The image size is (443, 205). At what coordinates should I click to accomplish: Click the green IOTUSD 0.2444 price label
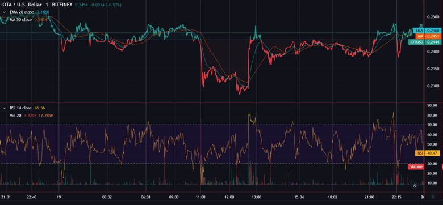point(424,42)
